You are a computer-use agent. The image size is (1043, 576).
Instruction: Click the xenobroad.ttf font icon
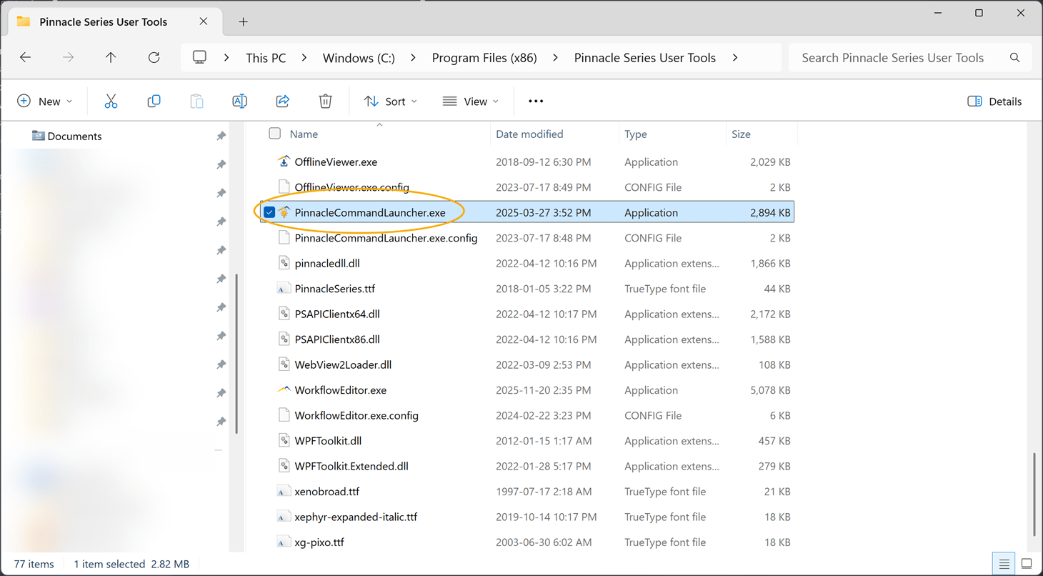pyautogui.click(x=284, y=492)
